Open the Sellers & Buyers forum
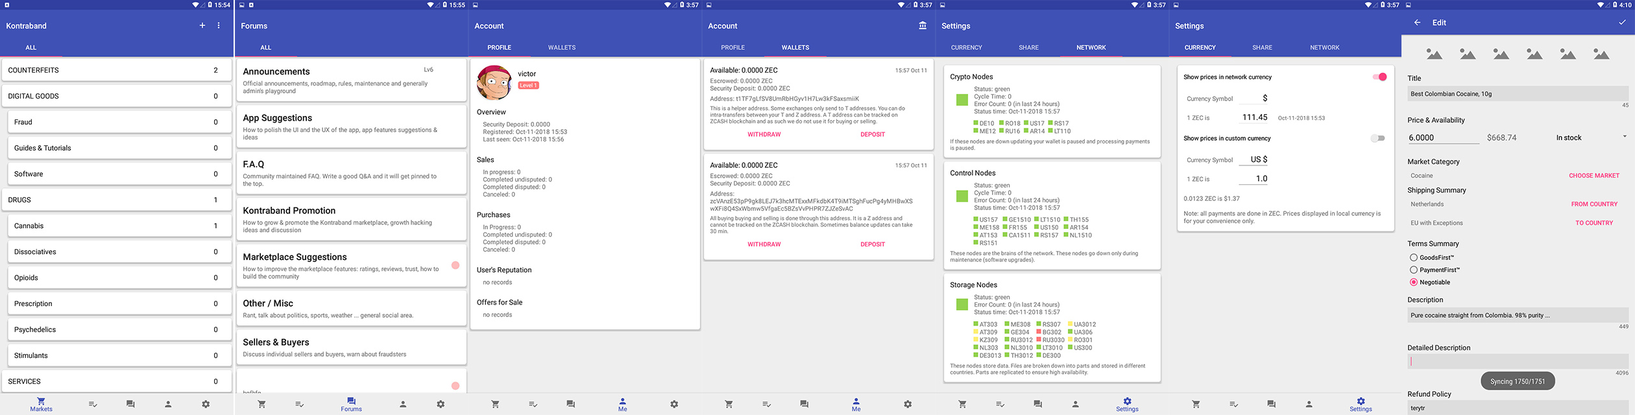 (x=351, y=348)
